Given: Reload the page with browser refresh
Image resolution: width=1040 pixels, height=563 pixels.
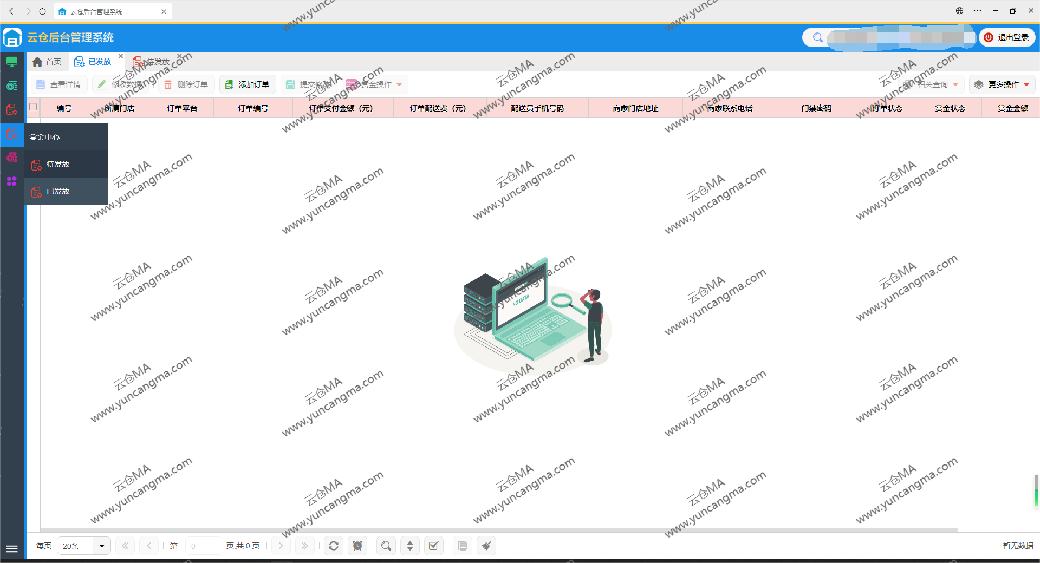Looking at the screenshot, I should click(43, 11).
